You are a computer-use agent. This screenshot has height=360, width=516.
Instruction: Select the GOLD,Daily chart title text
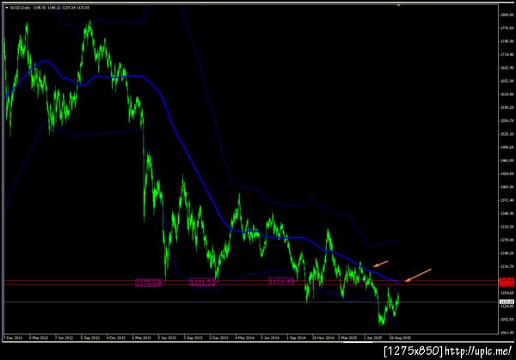click(20, 7)
